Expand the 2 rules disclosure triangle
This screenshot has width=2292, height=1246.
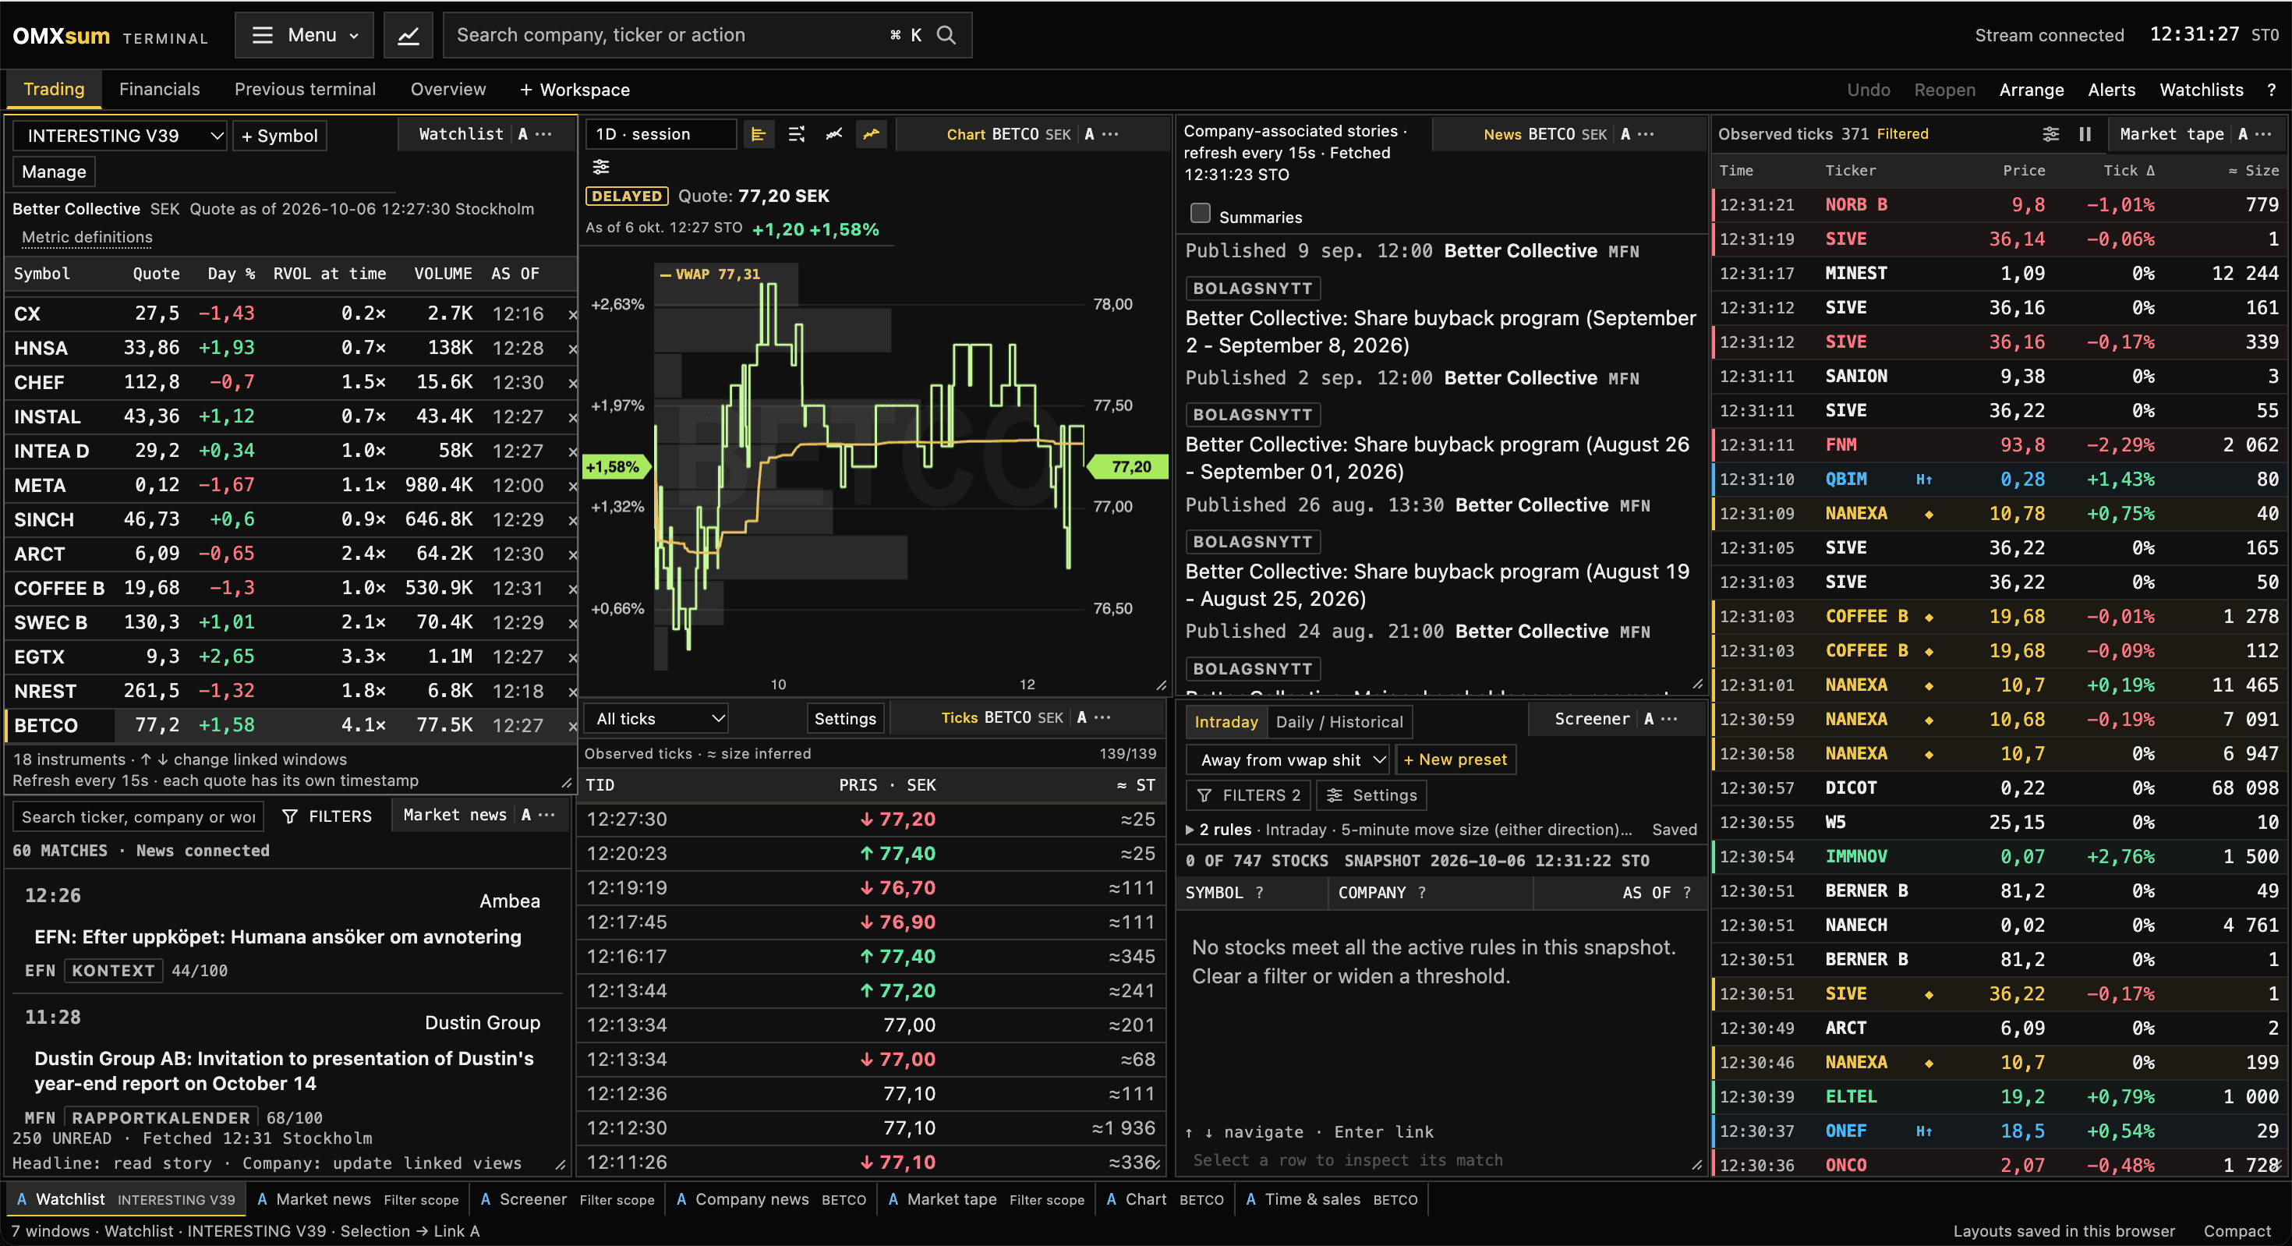1190,830
